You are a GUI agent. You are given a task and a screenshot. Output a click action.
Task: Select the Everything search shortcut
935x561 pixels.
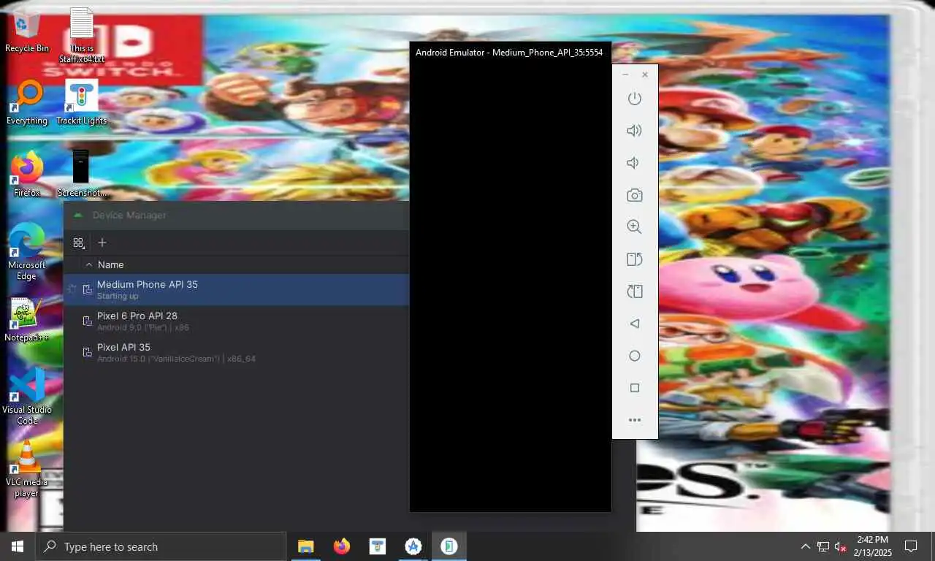[x=27, y=103]
